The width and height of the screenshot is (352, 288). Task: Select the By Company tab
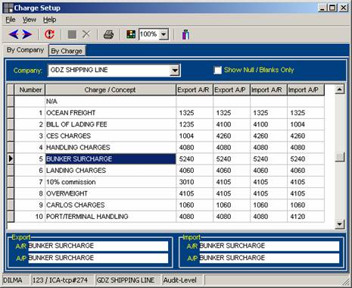tap(25, 50)
